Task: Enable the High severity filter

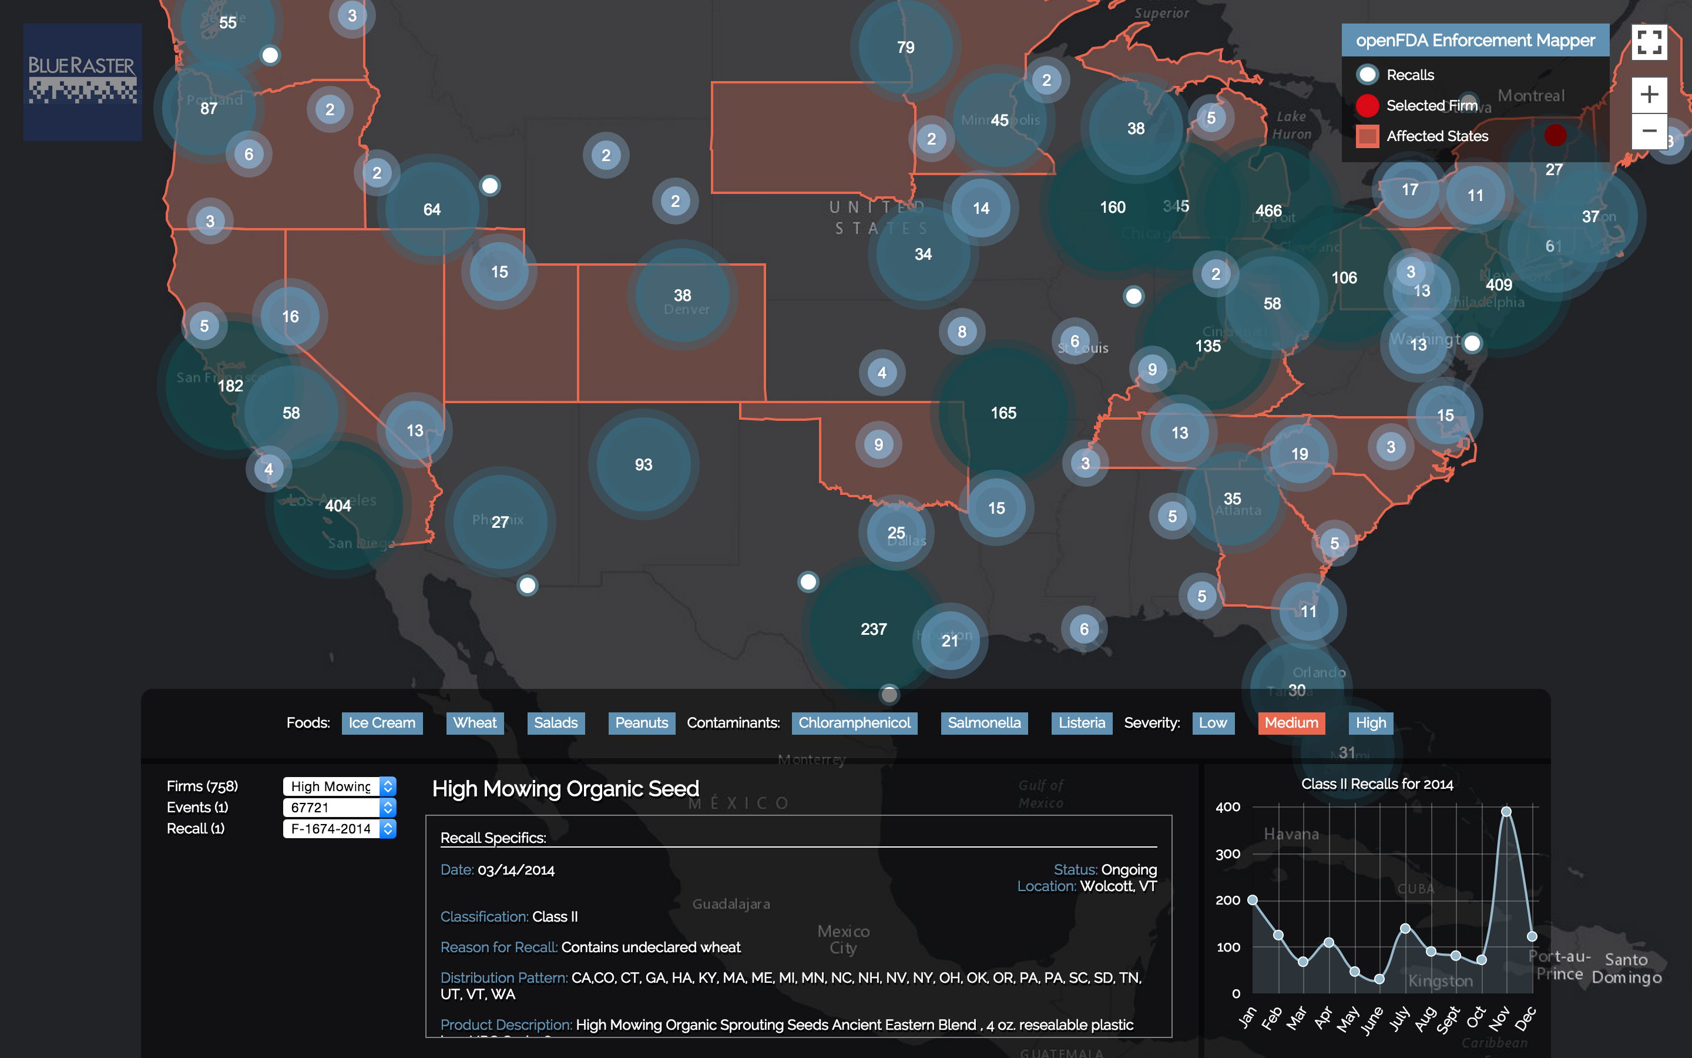Action: pos(1371,723)
